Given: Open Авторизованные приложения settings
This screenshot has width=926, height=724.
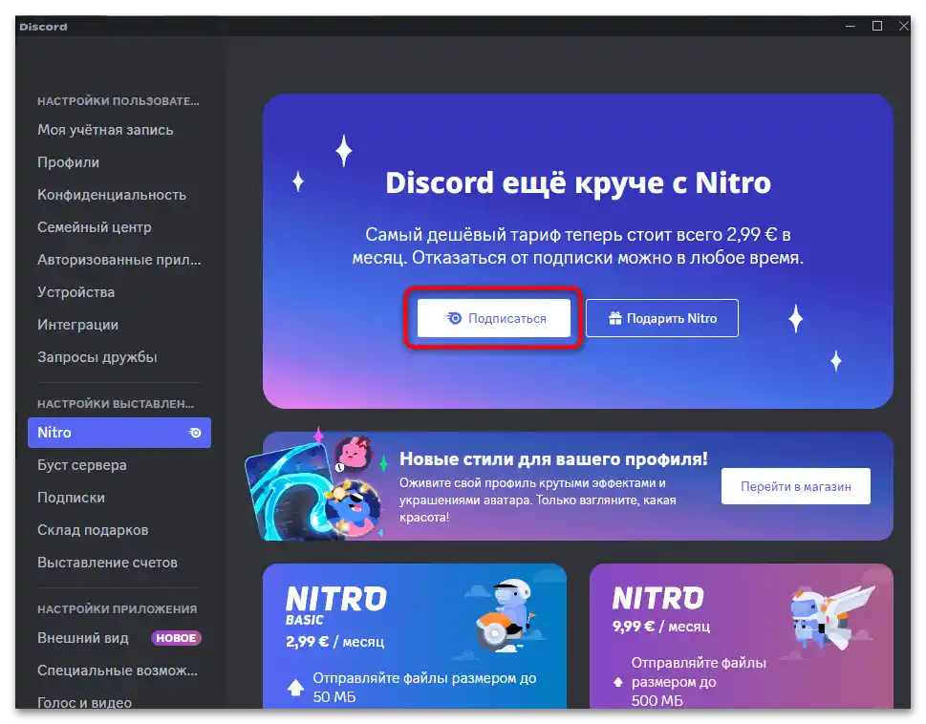Looking at the screenshot, I should (118, 260).
